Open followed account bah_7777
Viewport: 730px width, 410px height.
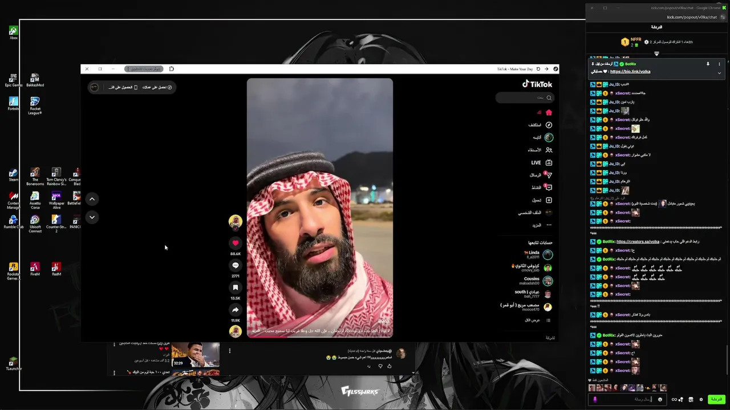(x=533, y=294)
